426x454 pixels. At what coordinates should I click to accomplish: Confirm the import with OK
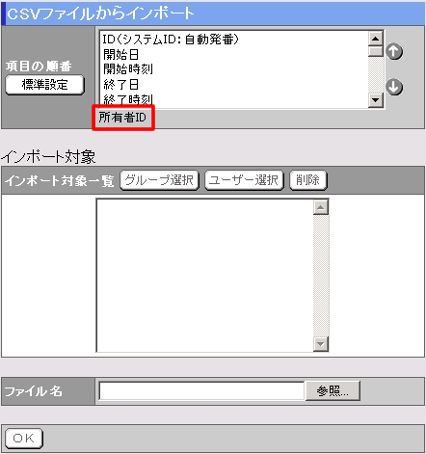[x=24, y=439]
